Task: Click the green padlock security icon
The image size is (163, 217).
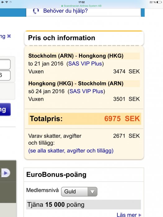Action: [x=62, y=6]
